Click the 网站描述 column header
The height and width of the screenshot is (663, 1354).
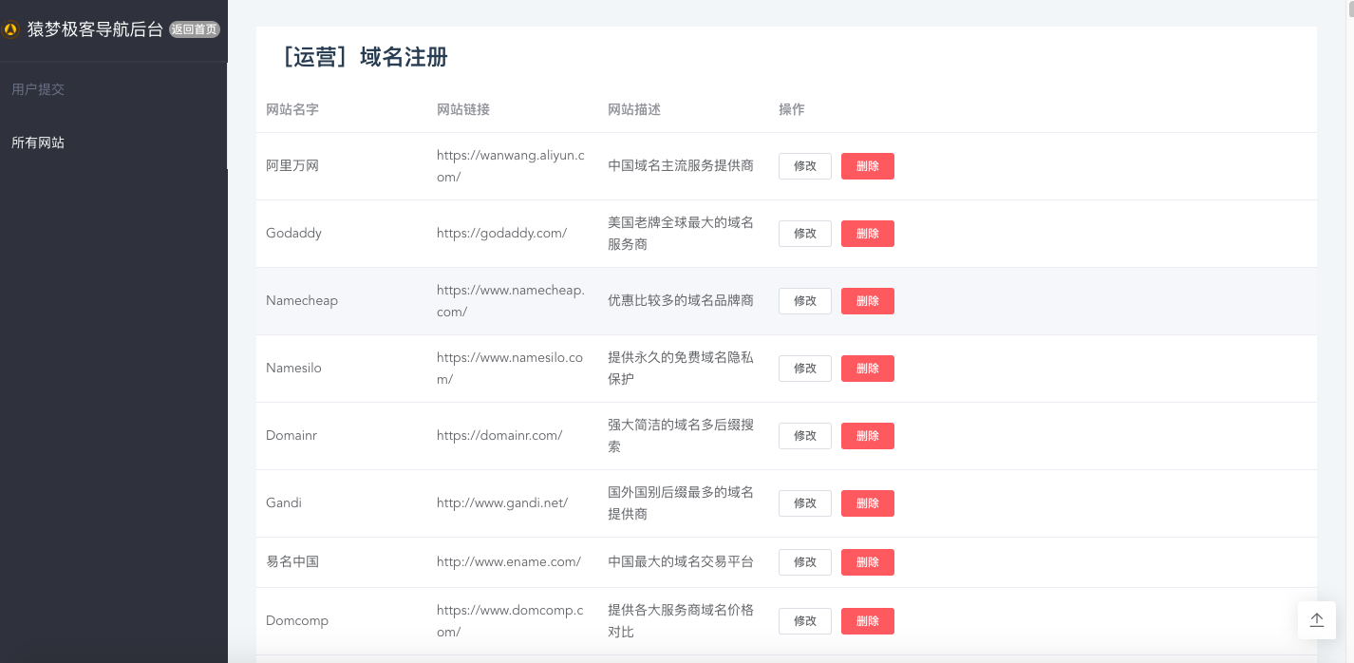(x=634, y=109)
